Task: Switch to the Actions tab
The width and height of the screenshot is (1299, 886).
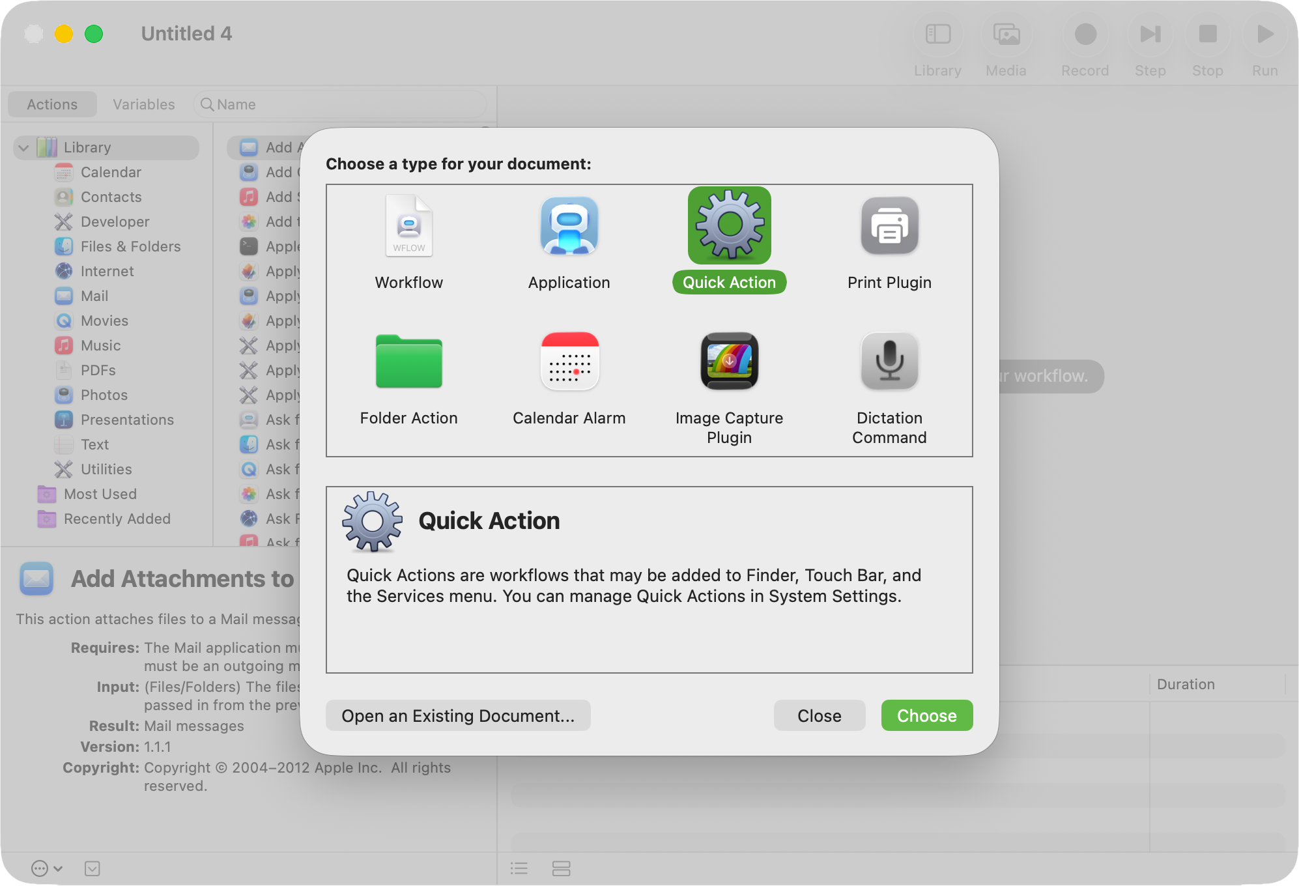Action: pos(52,104)
